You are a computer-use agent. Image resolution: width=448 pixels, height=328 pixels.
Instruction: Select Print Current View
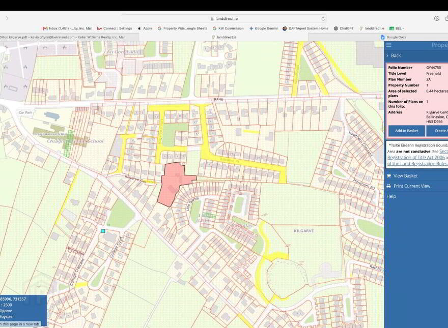[412, 186]
